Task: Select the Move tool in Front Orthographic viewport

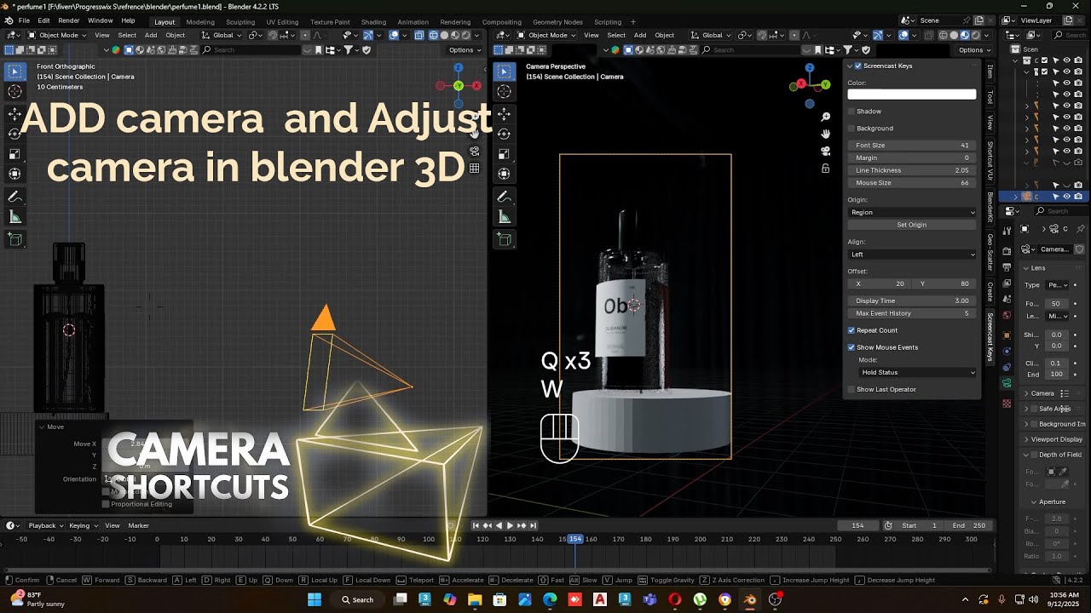Action: pos(14,114)
